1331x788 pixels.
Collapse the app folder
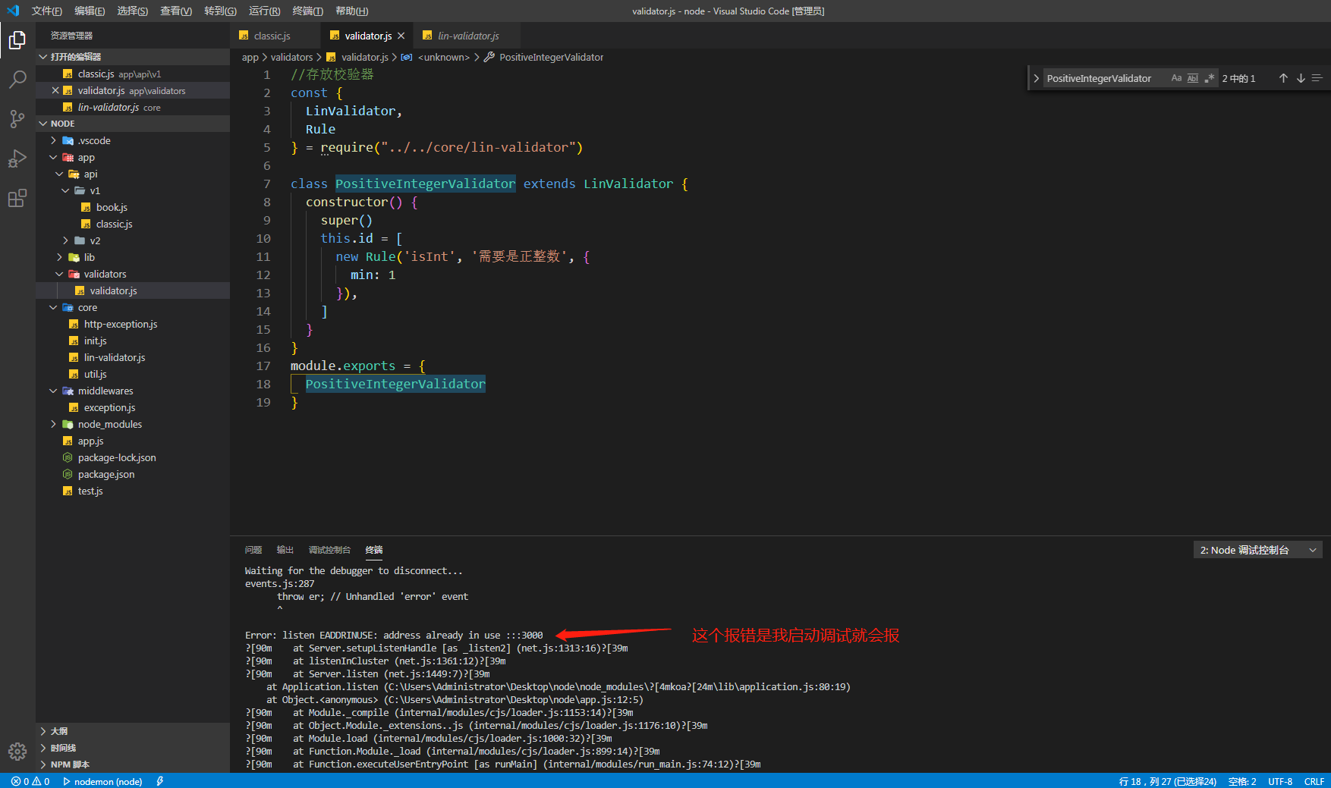pos(133,157)
